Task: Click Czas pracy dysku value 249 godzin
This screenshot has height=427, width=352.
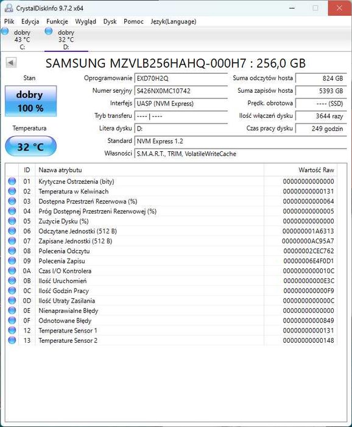Action: [321, 129]
